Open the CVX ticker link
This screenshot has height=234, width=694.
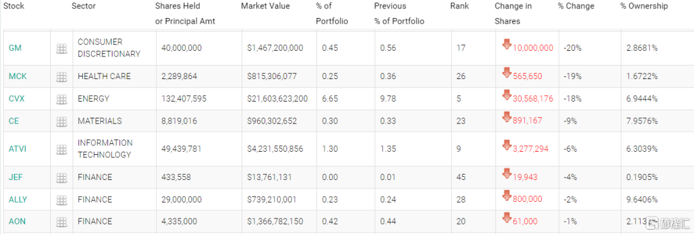click(x=16, y=98)
